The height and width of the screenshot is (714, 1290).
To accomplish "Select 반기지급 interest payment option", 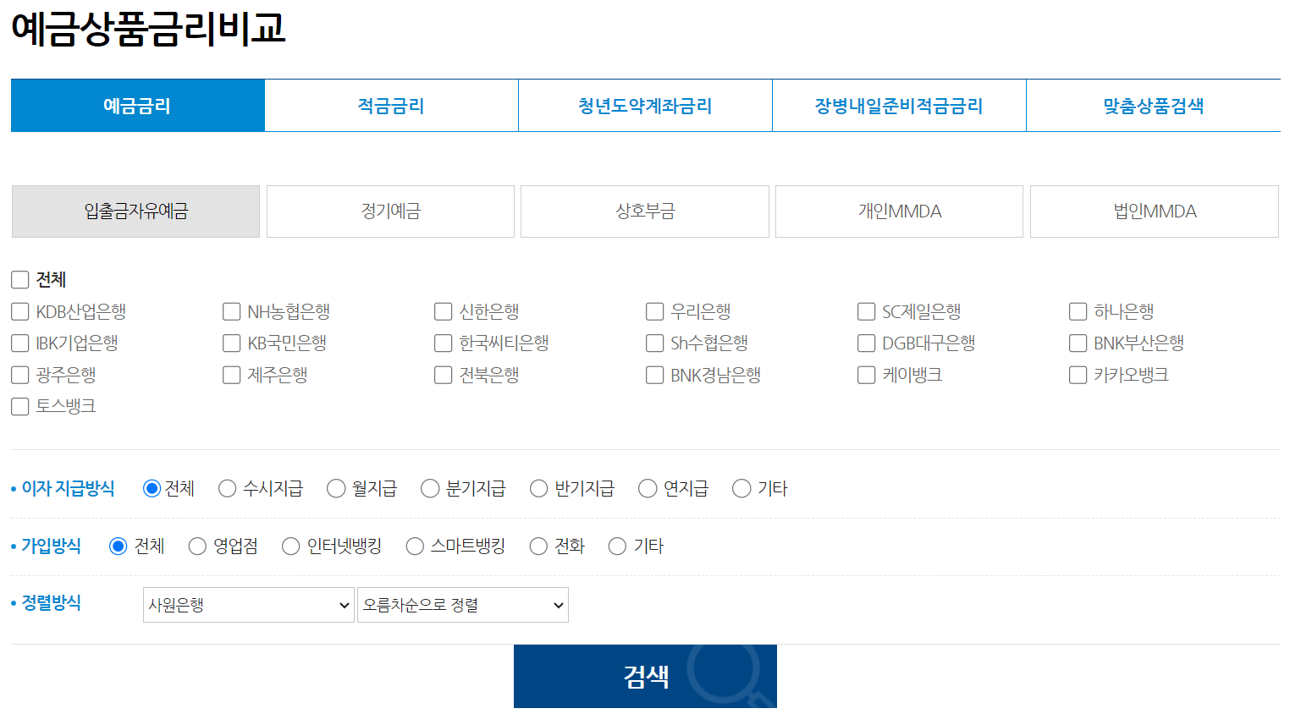I will click(x=539, y=489).
